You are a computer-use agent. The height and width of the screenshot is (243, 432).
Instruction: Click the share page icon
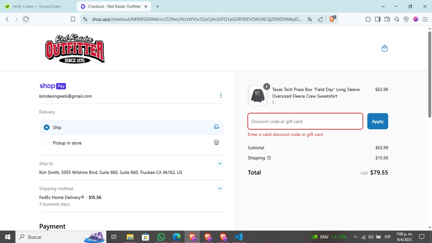pyautogui.click(x=320, y=19)
